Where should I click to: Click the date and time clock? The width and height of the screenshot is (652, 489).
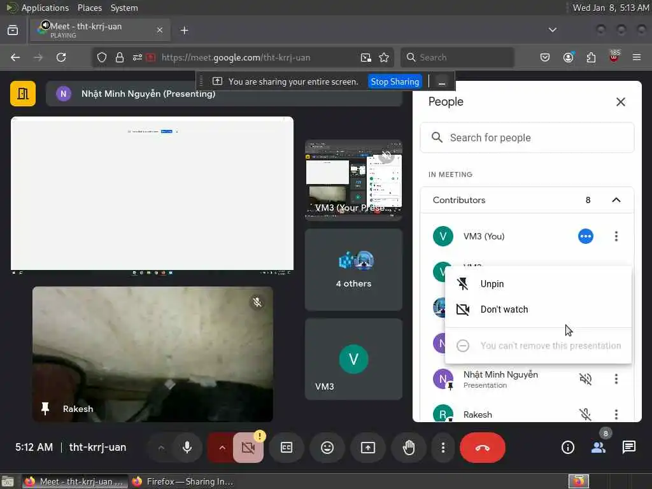point(611,8)
